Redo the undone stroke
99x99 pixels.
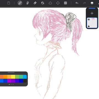[x=84, y=3]
